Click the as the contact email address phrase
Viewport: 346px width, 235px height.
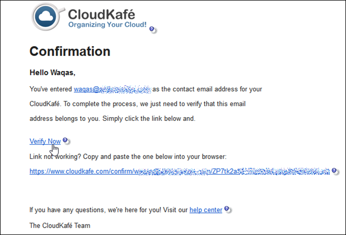pyautogui.click(x=207, y=89)
